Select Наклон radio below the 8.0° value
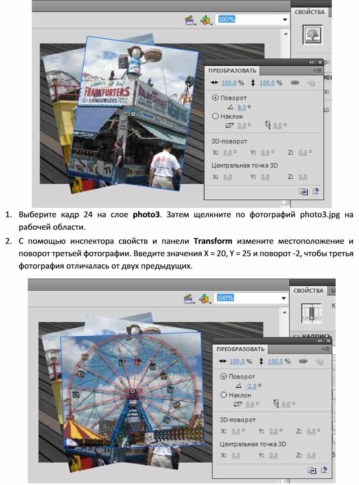Screen dimensions: 359x485 coord(215,116)
